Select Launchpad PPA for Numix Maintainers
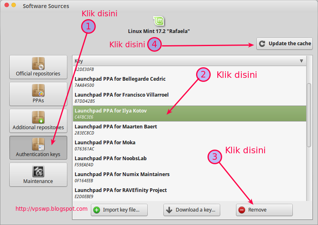The height and width of the screenshot is (225, 318). coord(190,177)
